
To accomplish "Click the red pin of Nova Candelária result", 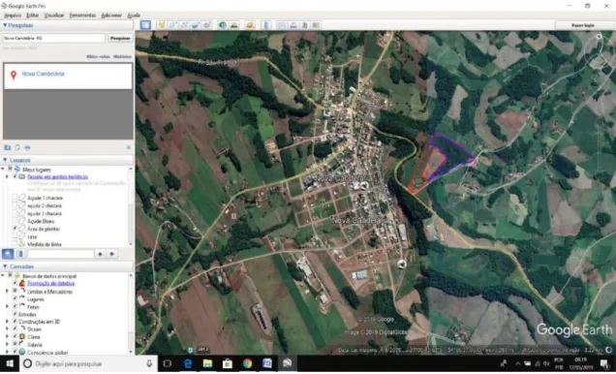I will pyautogui.click(x=14, y=75).
